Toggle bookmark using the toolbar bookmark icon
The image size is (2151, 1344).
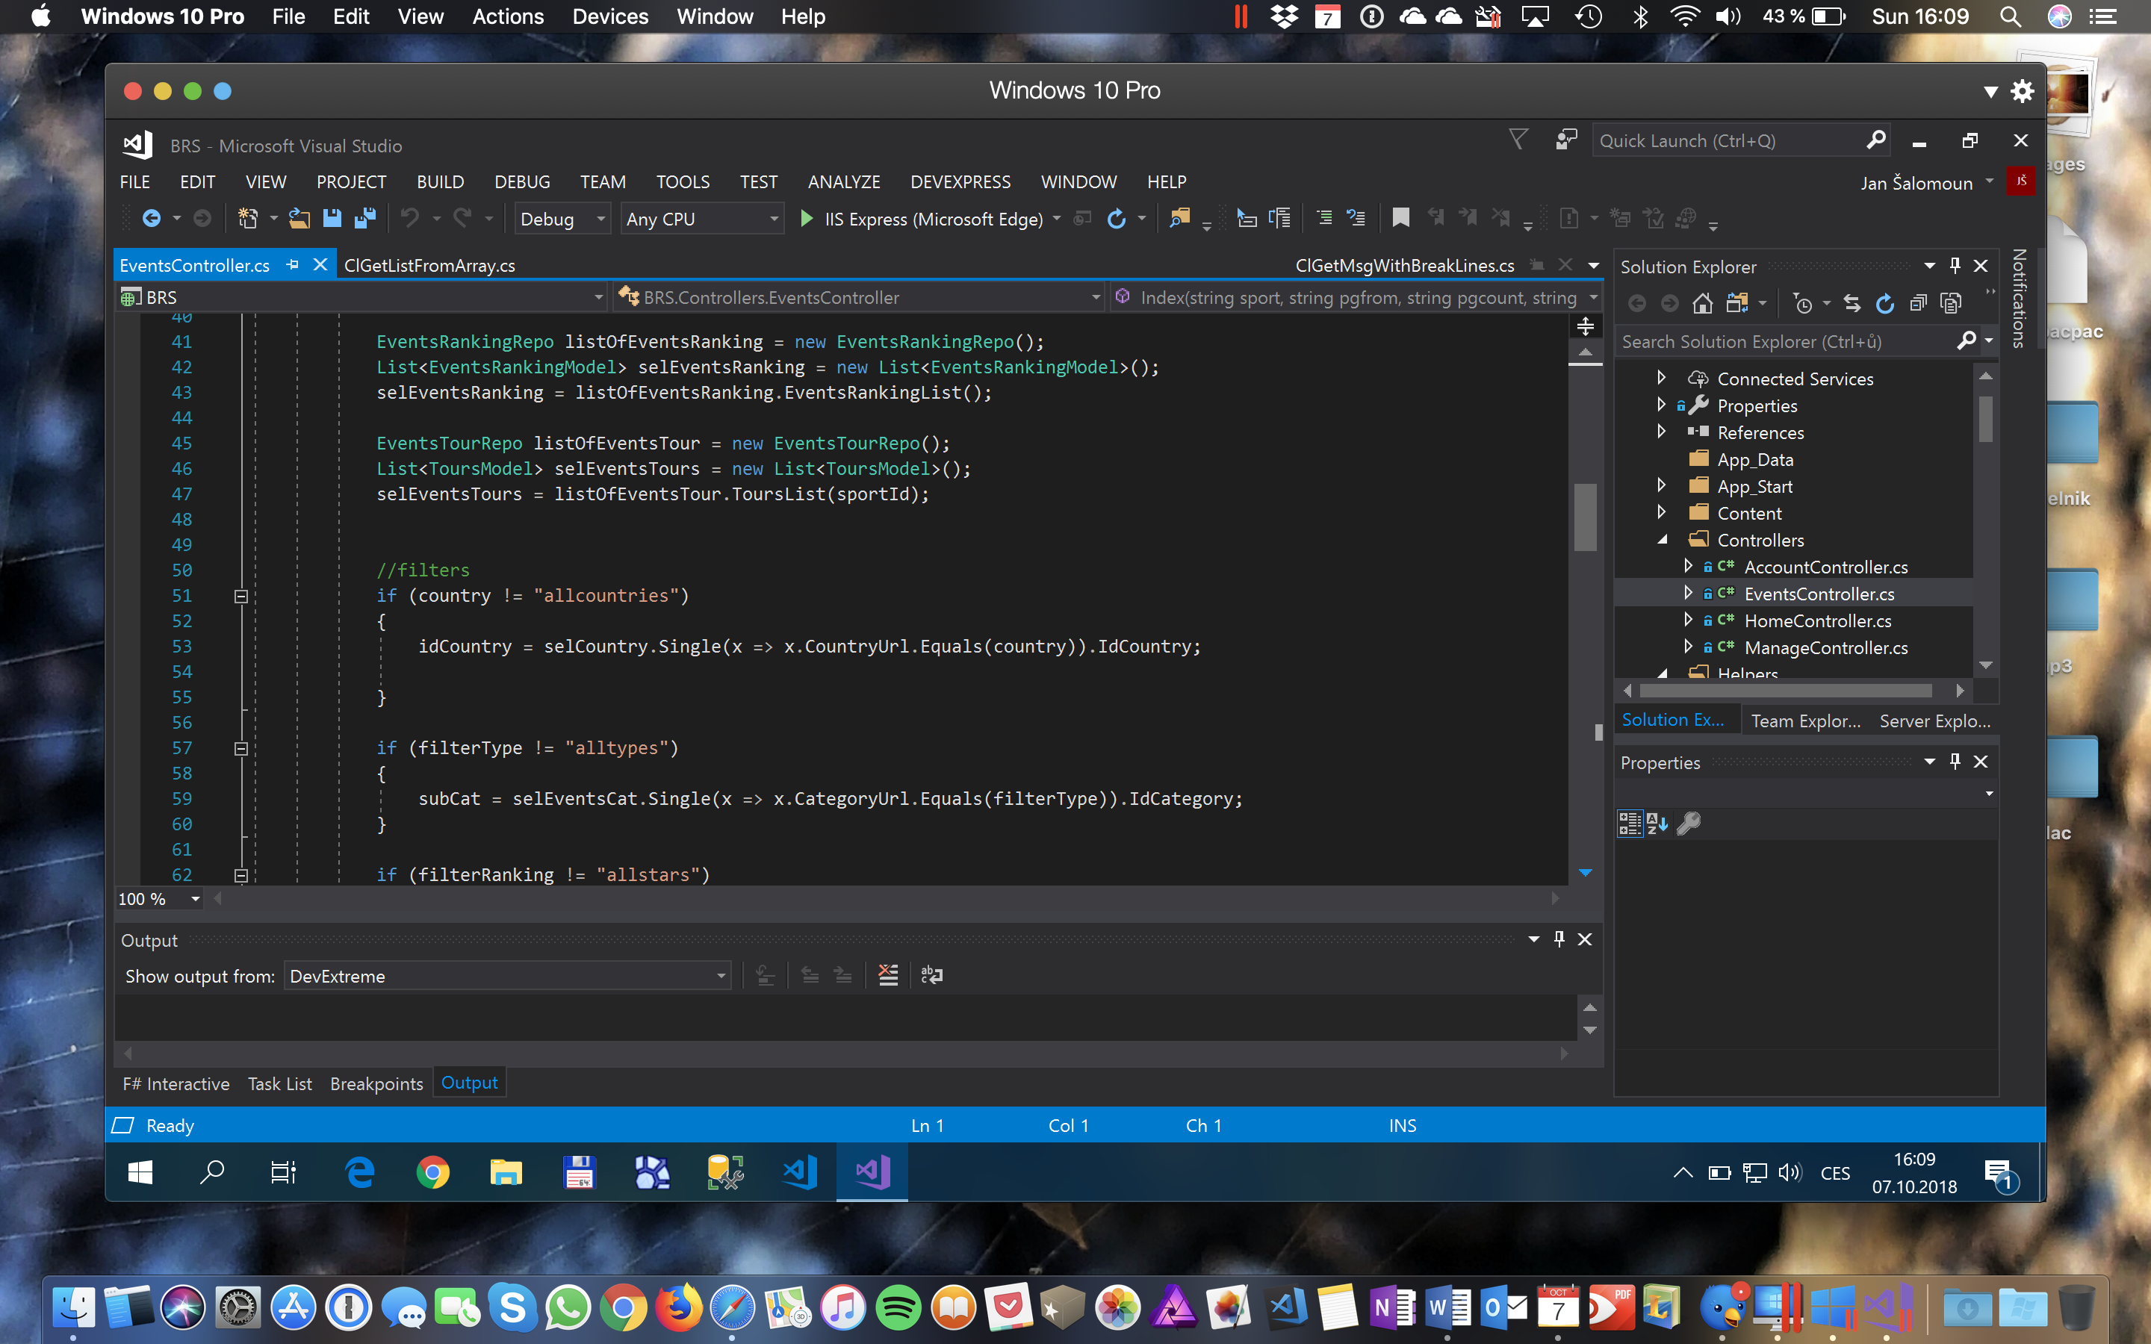click(x=1401, y=218)
